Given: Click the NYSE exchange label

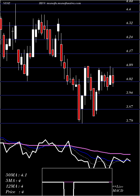Looking at the screenshot, I should click(7, 3).
